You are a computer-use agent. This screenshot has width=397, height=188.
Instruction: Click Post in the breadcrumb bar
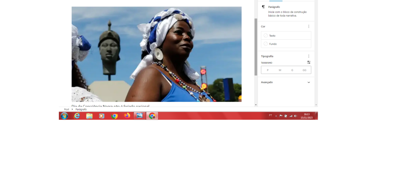click(67, 110)
